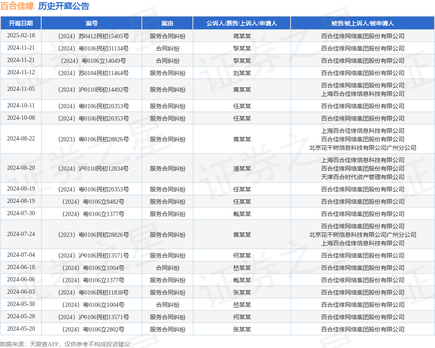This screenshot has width=435, height=348.
Task: Click 张某某 in the 2024-06-03 row
Action: [x=242, y=292]
